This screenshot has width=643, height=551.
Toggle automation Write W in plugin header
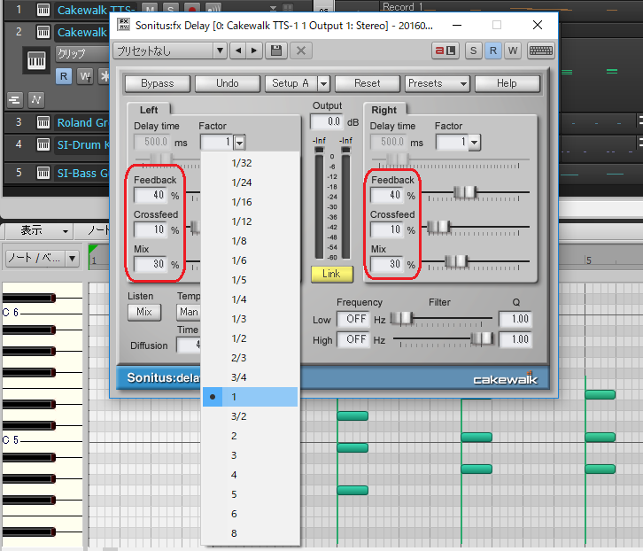pos(513,50)
